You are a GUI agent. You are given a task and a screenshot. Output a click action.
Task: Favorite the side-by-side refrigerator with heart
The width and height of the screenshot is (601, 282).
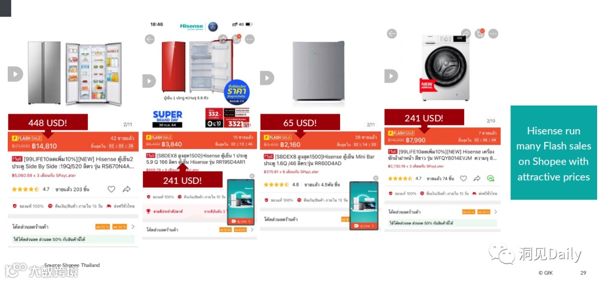point(111,189)
